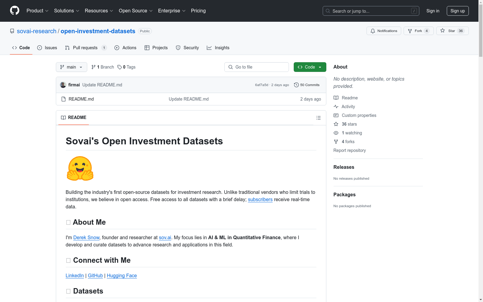The image size is (483, 302).
Task: Open the main branch selector dropdown
Action: click(72, 67)
